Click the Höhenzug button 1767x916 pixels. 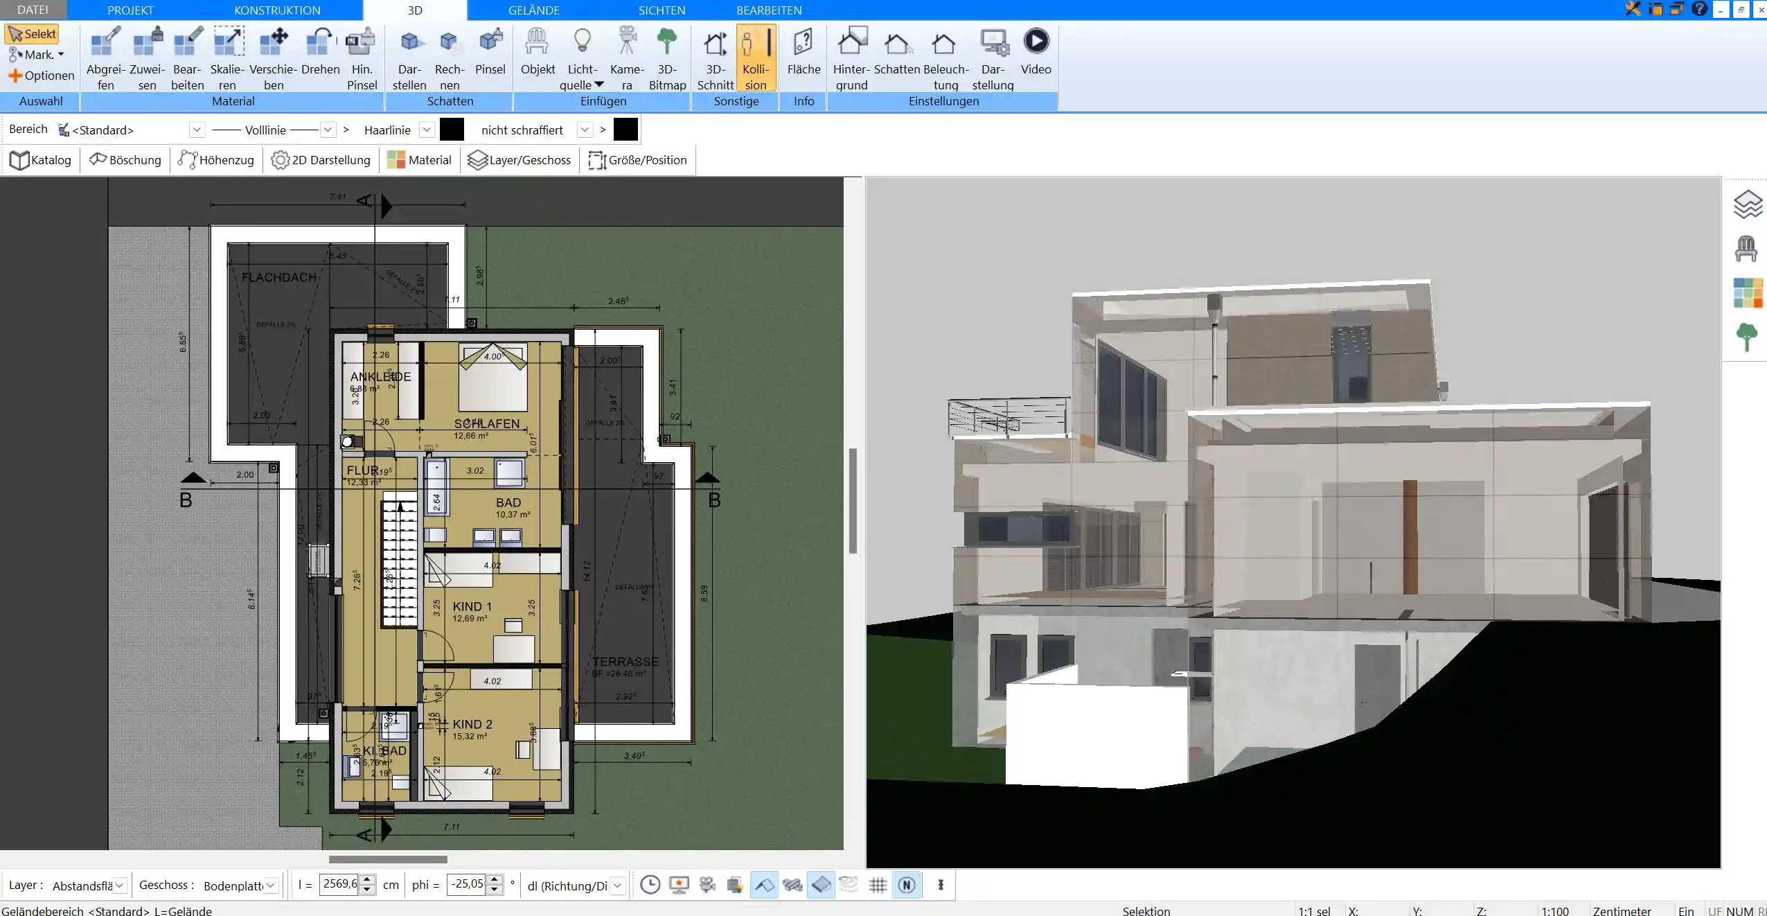216,160
